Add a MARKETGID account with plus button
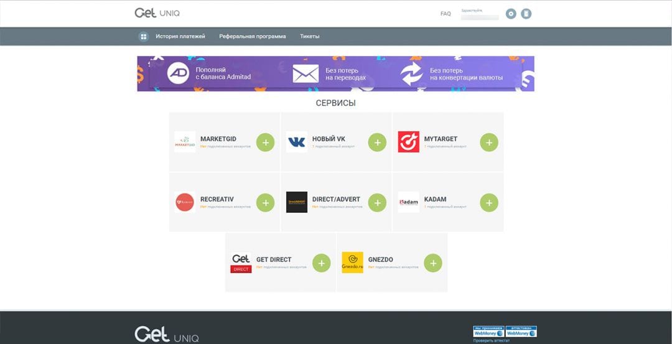Screen dimensions: 672x344 point(265,142)
